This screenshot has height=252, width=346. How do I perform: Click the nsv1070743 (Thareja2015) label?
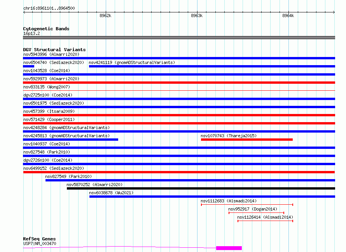[x=229, y=136]
